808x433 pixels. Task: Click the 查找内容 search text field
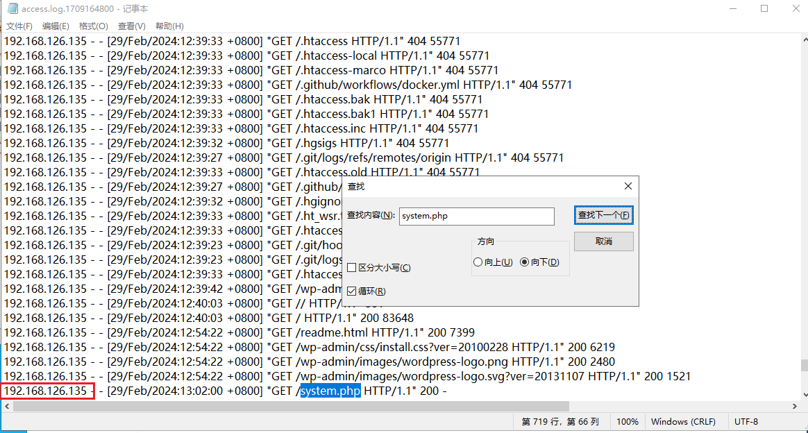(476, 216)
